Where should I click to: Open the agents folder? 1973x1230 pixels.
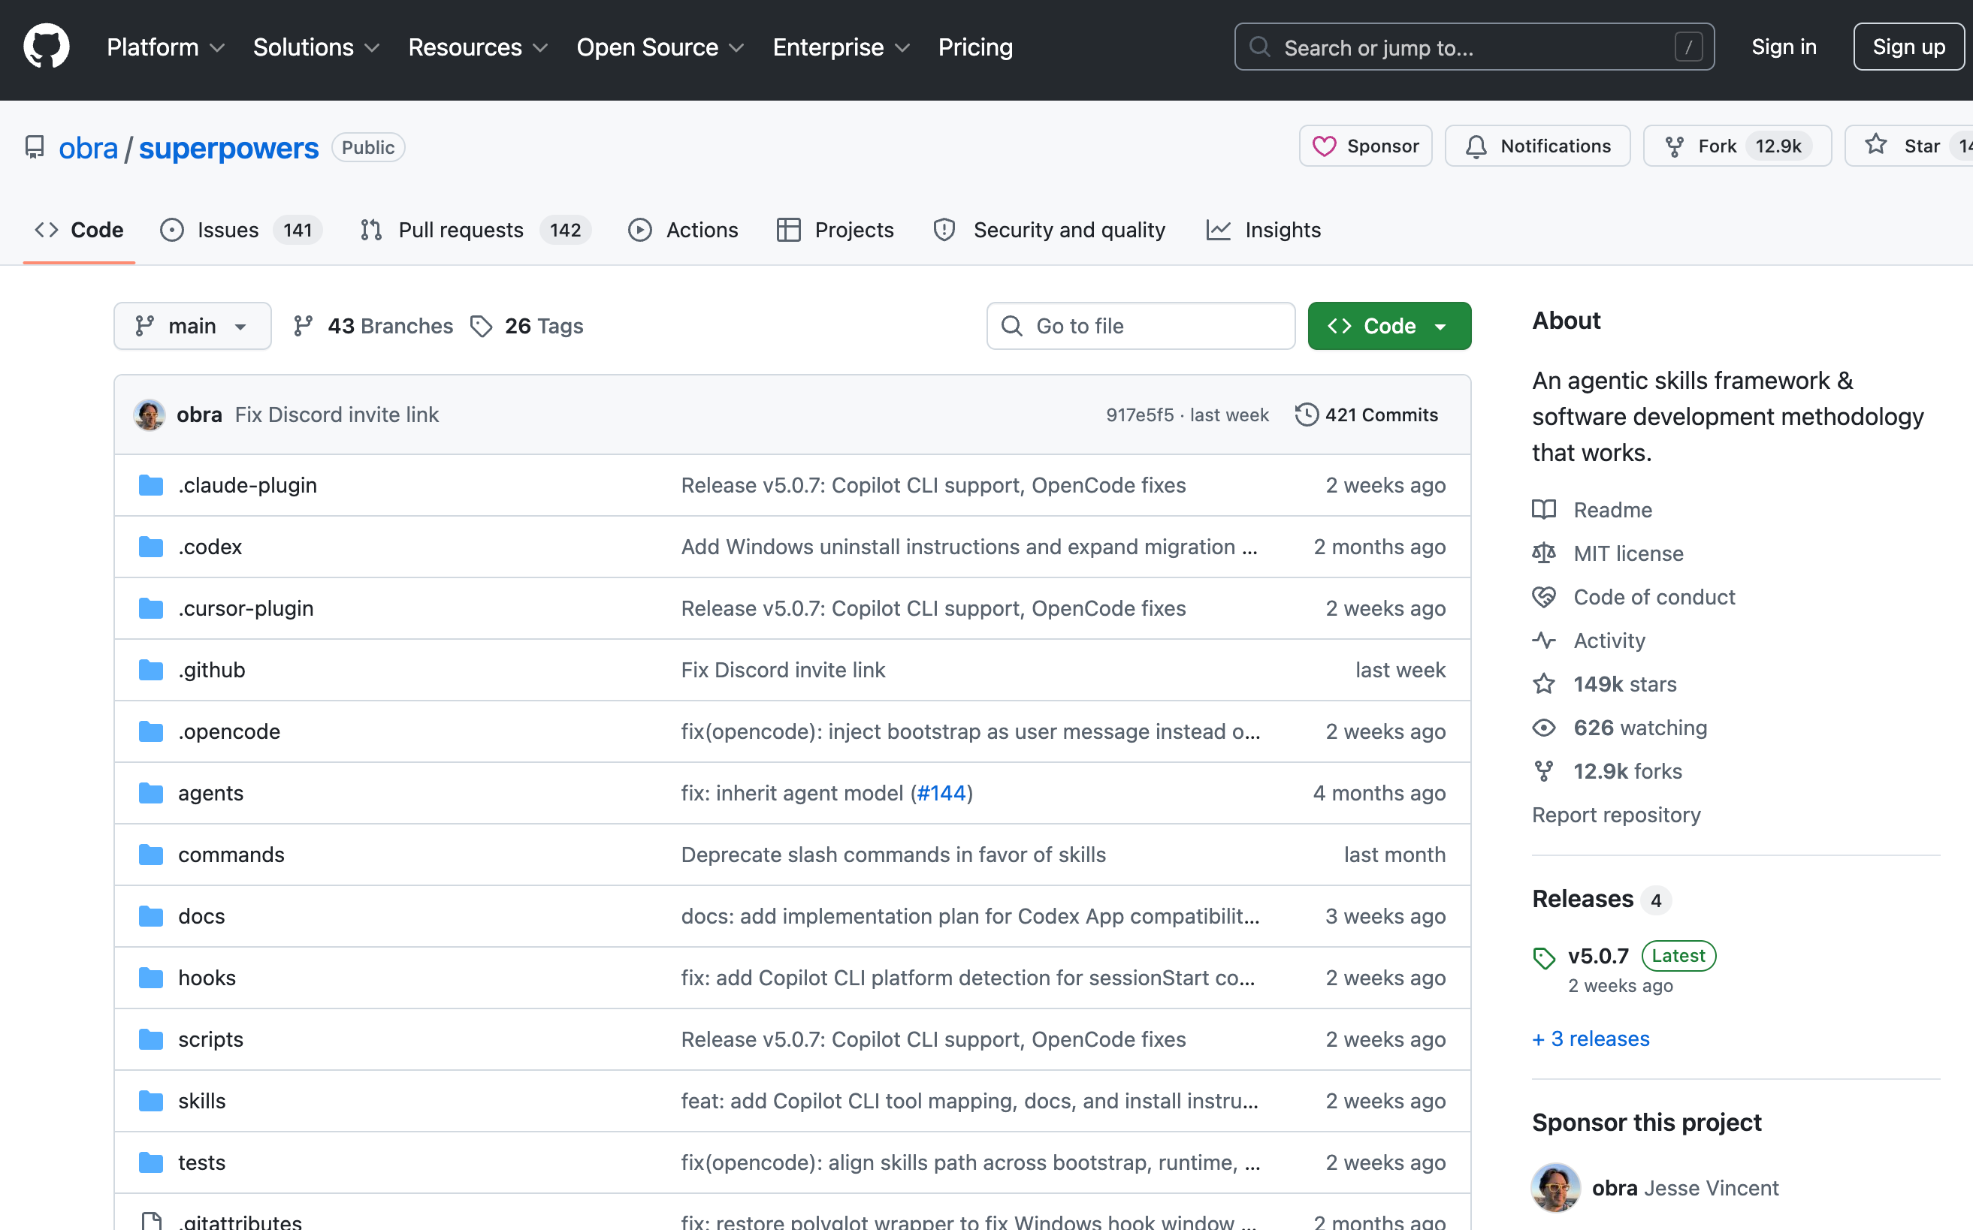pos(211,793)
